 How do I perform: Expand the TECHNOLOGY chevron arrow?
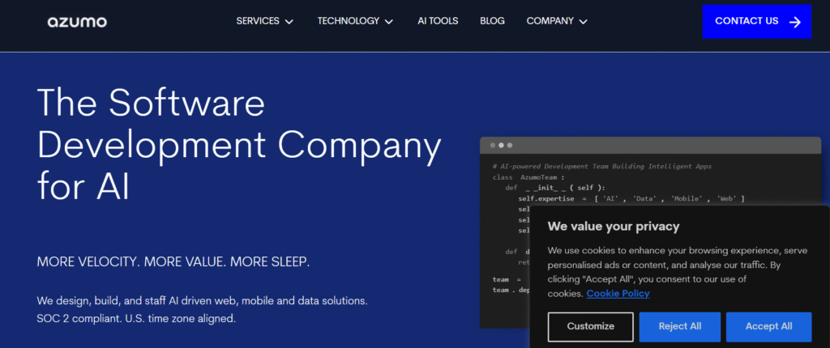[x=389, y=22]
